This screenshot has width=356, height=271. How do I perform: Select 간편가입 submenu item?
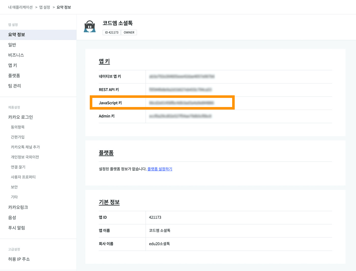click(18, 137)
